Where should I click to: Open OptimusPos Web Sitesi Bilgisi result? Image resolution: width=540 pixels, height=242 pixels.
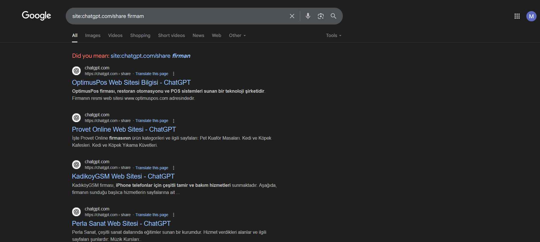pyautogui.click(x=131, y=82)
